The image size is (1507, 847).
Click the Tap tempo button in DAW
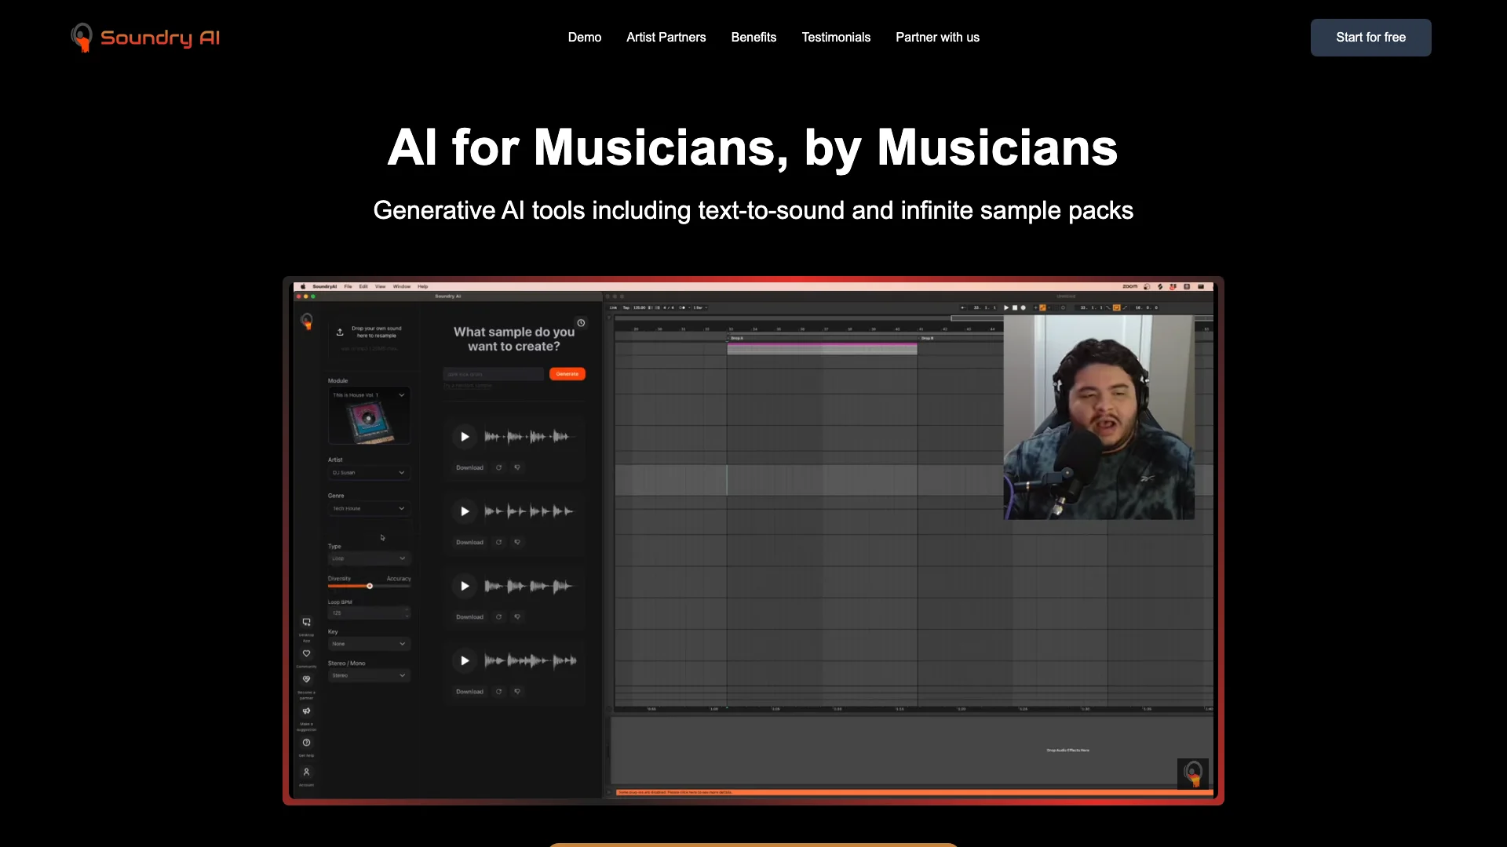627,308
